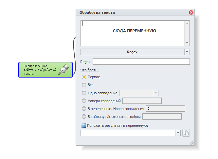218x159 pixels.
Task: Select В таблицу. Исключить столбцы option
Action: [x=84, y=116]
